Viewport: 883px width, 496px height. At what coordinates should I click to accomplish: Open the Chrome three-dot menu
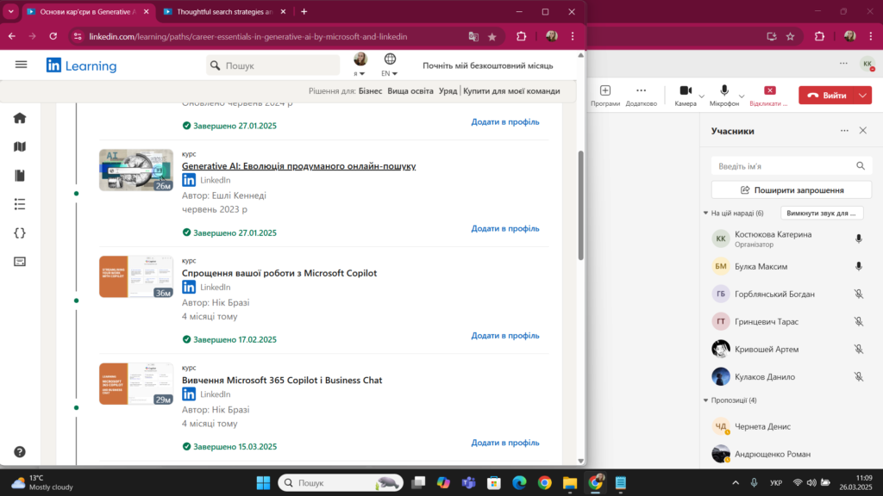[573, 36]
